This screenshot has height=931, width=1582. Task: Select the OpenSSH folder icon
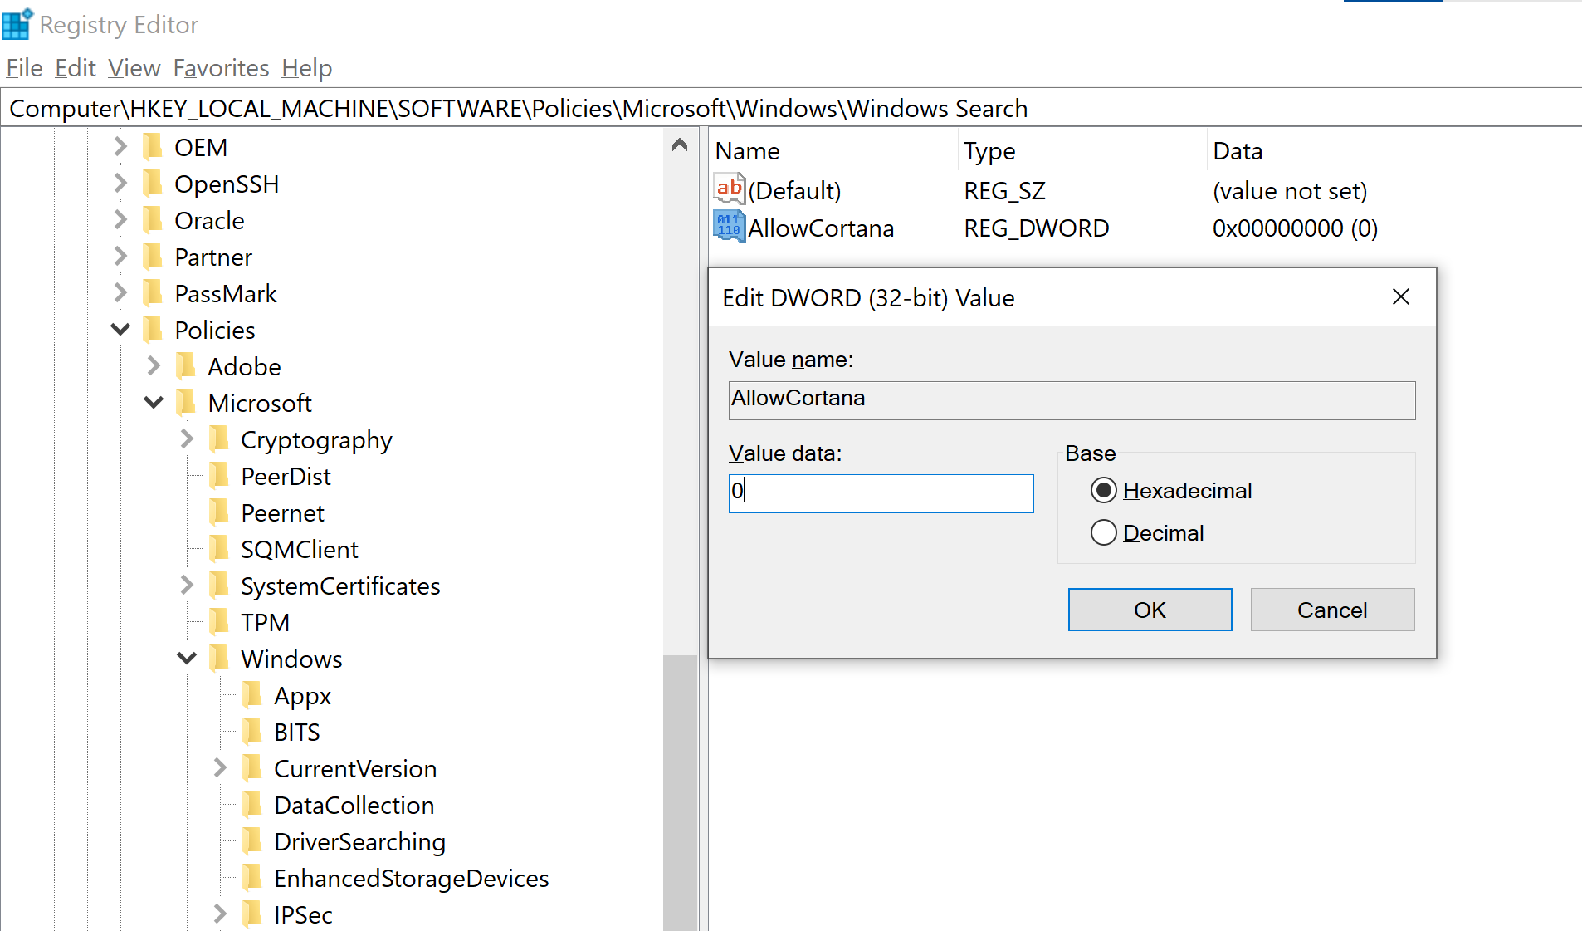pos(153,184)
